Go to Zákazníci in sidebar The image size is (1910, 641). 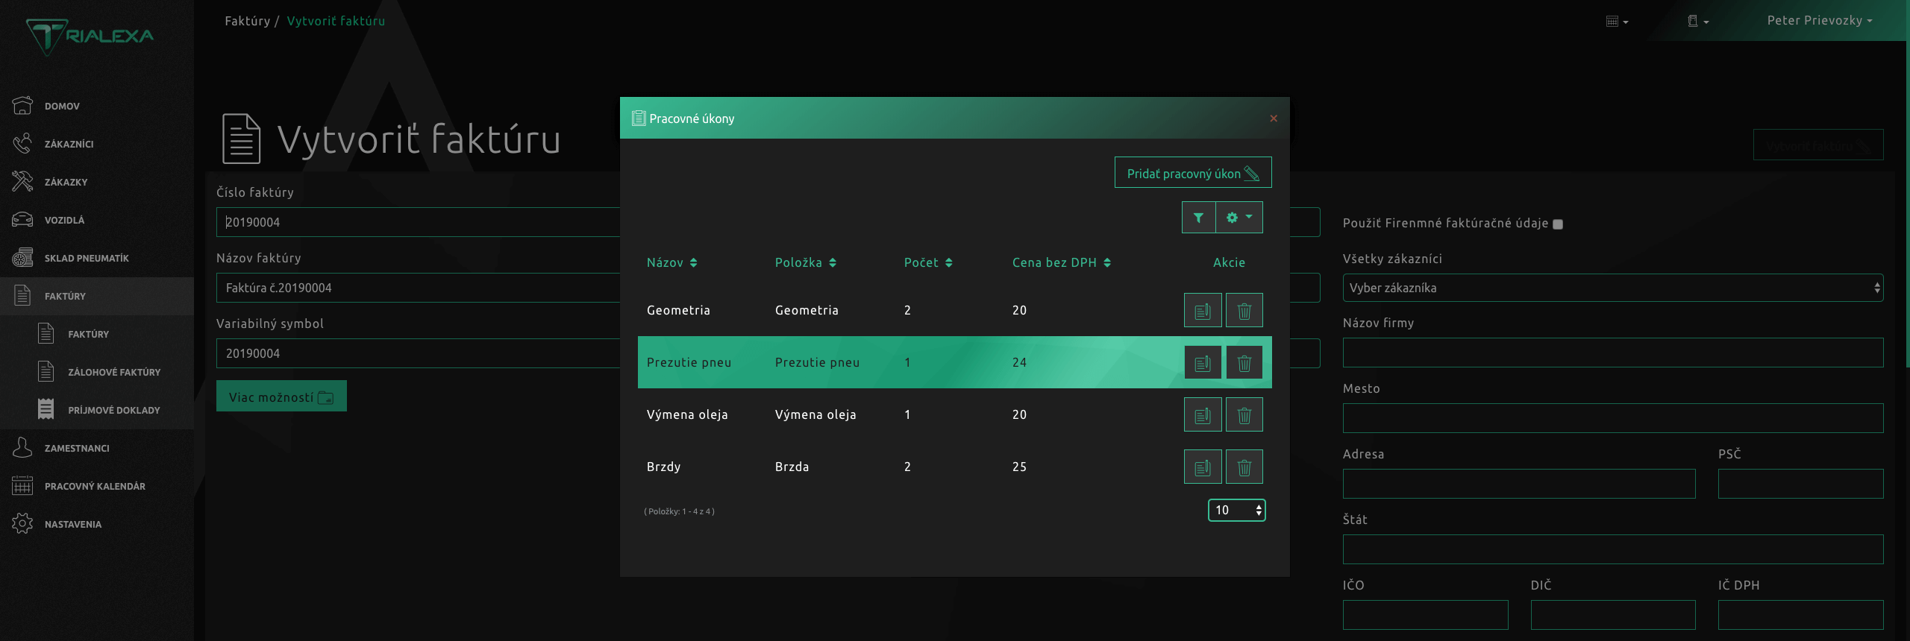click(69, 144)
